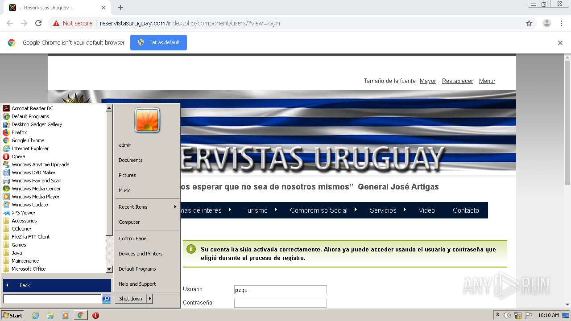Open the Turismo menu on the website
The width and height of the screenshot is (571, 321).
[256, 210]
